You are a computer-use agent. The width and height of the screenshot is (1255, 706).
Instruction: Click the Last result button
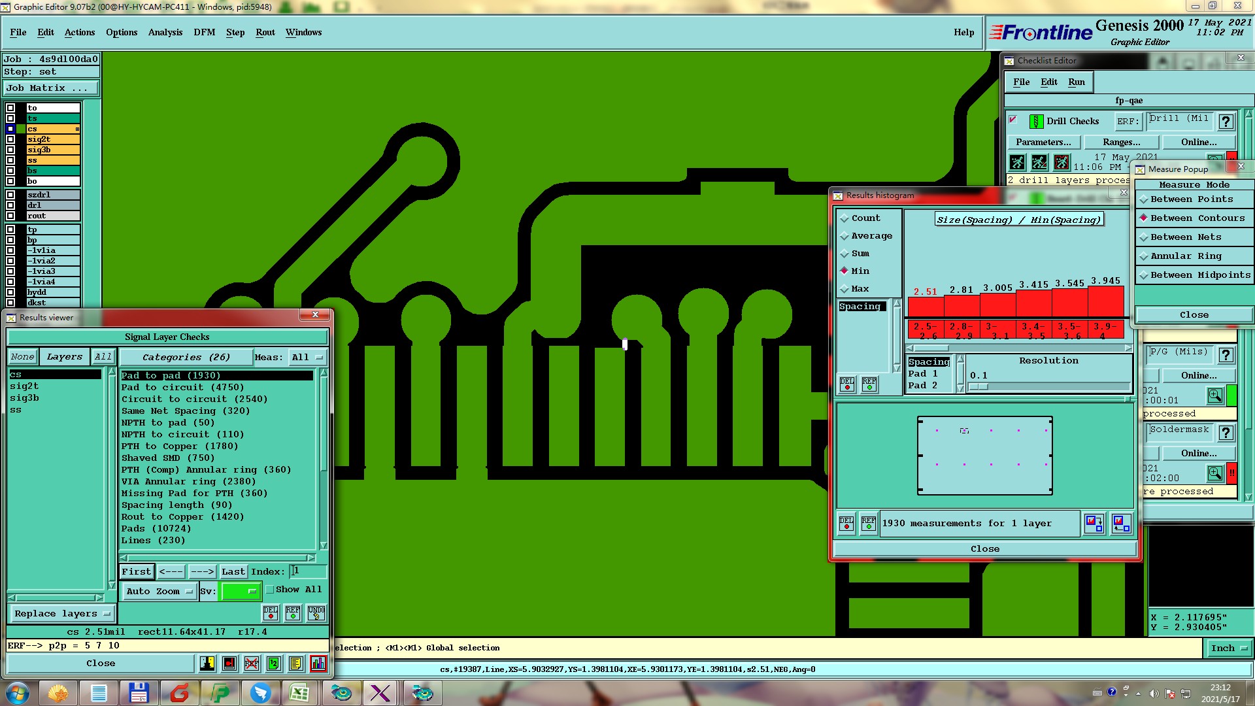[x=233, y=572]
